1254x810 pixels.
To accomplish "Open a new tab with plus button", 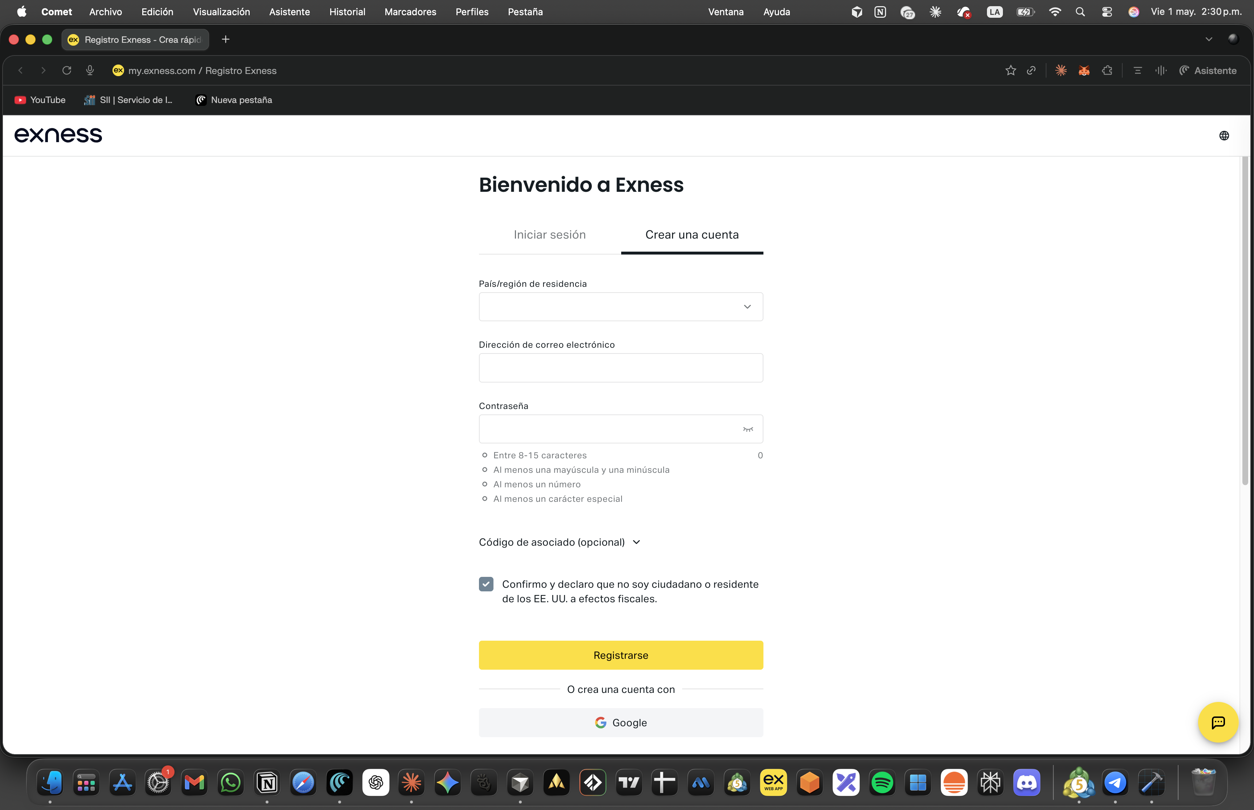I will [226, 40].
